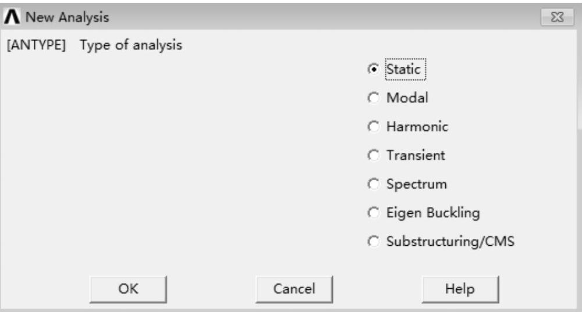Select the Static radio button circle
582x312 pixels.
[x=374, y=69]
